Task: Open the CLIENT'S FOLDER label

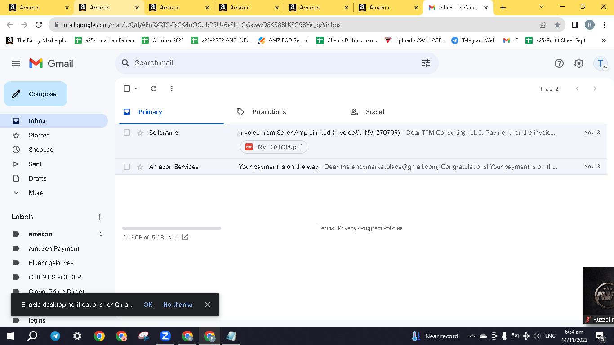Action: coord(54,277)
